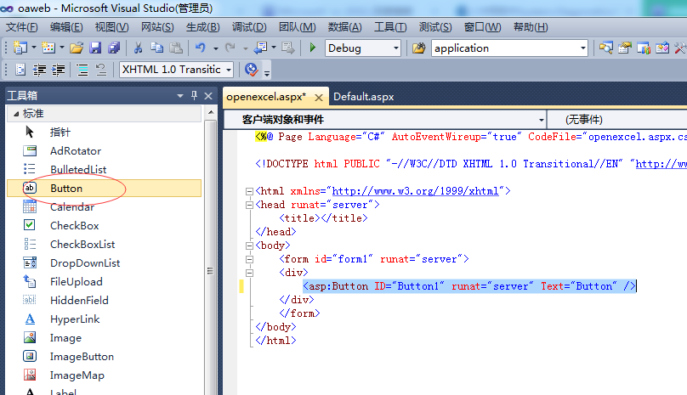This screenshot has height=395, width=687.
Task: Collapse the div element outline node
Action: (x=249, y=273)
